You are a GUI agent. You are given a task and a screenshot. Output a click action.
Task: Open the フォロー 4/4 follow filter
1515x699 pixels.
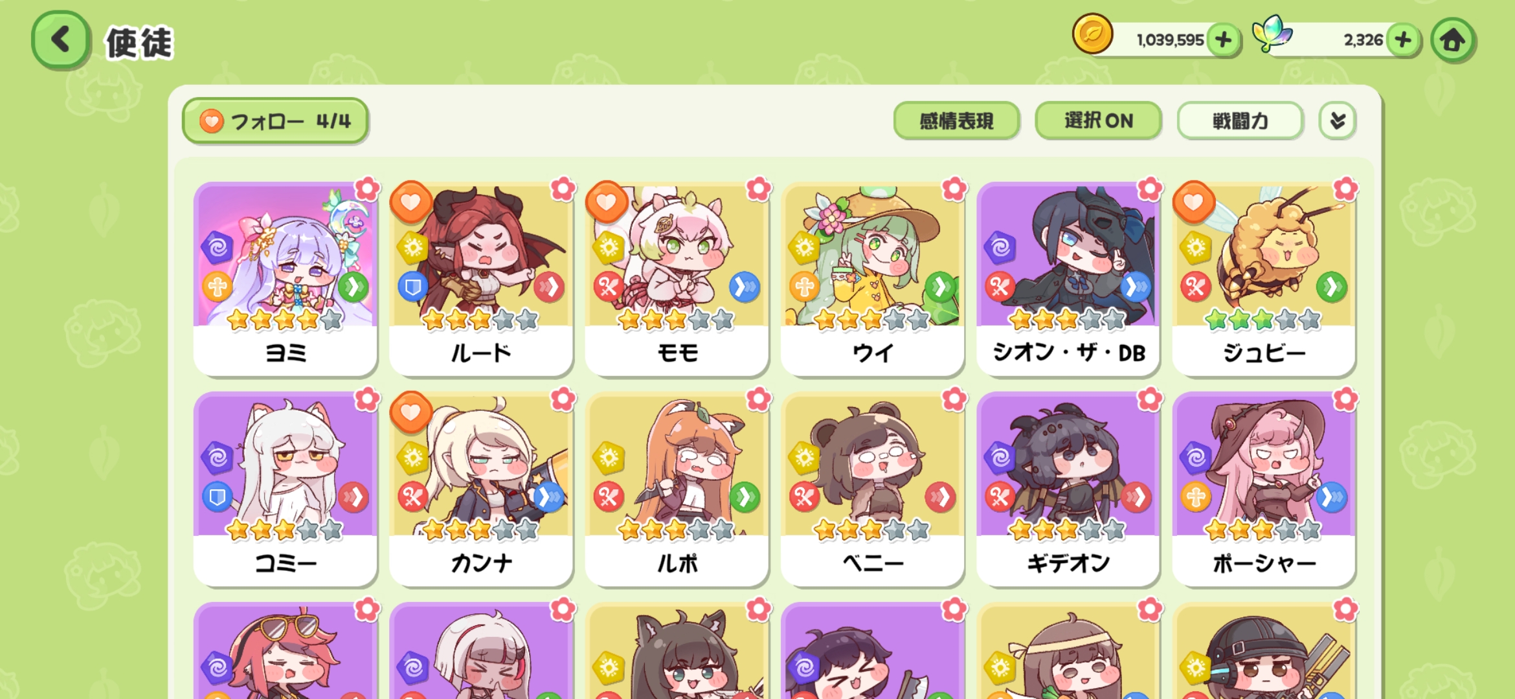[x=276, y=120]
